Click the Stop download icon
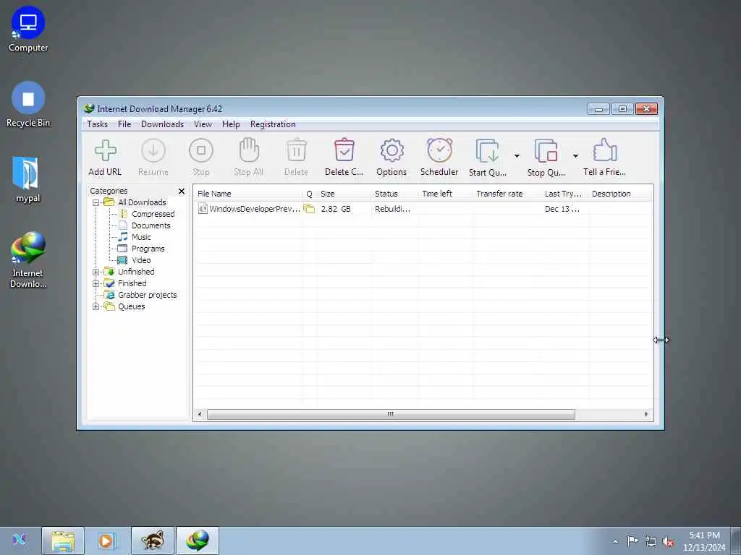Screen dimensions: 741x555 [x=201, y=151]
